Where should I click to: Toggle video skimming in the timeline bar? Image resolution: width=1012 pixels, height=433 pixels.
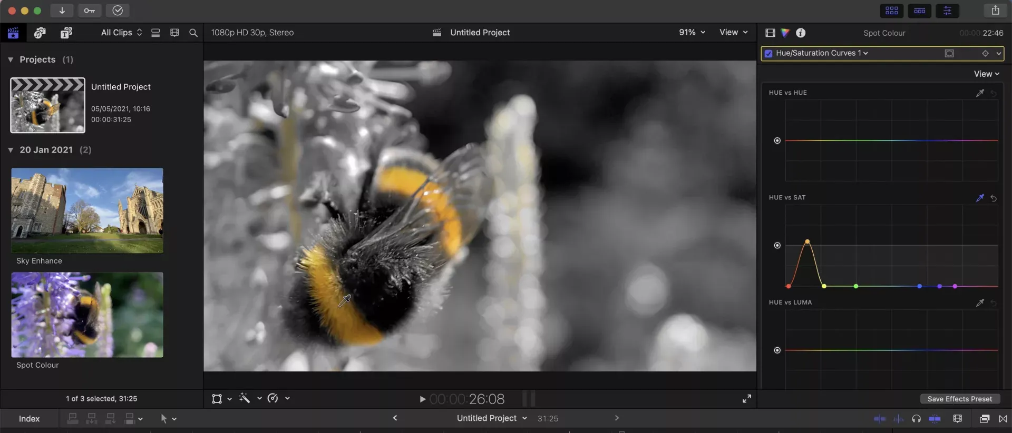[880, 419]
